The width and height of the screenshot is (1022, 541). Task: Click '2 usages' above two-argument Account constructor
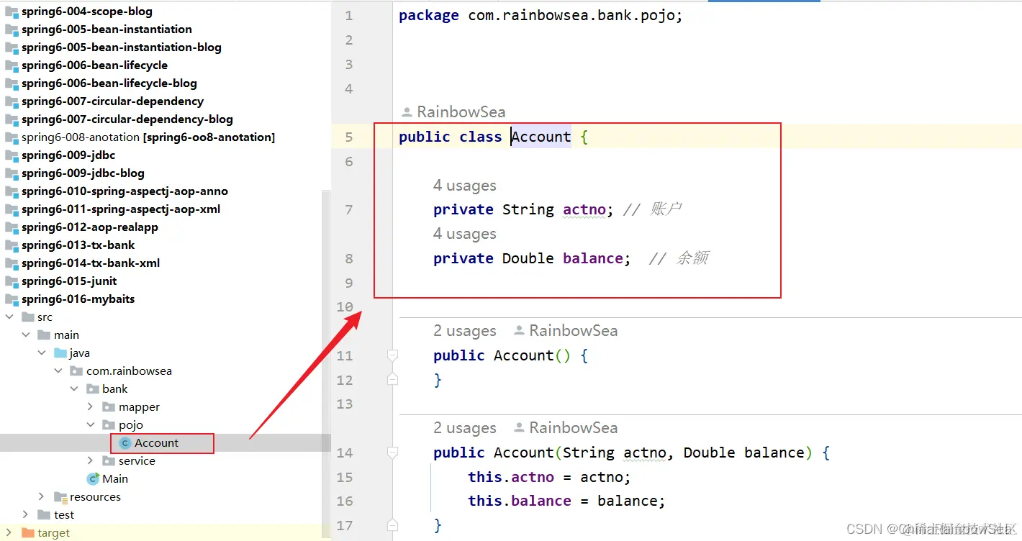point(465,428)
